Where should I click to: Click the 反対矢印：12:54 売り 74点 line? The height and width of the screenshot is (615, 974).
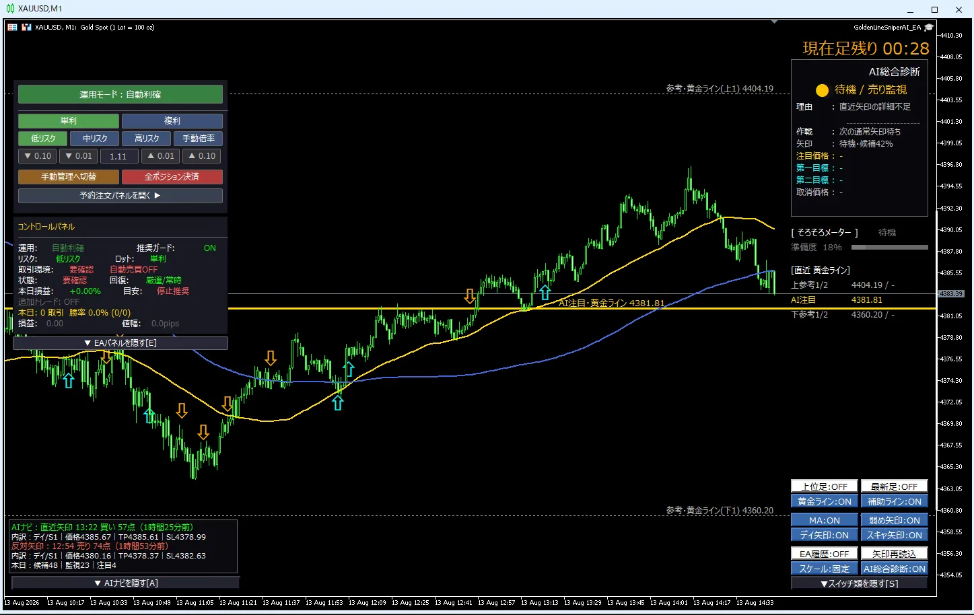(x=90, y=546)
